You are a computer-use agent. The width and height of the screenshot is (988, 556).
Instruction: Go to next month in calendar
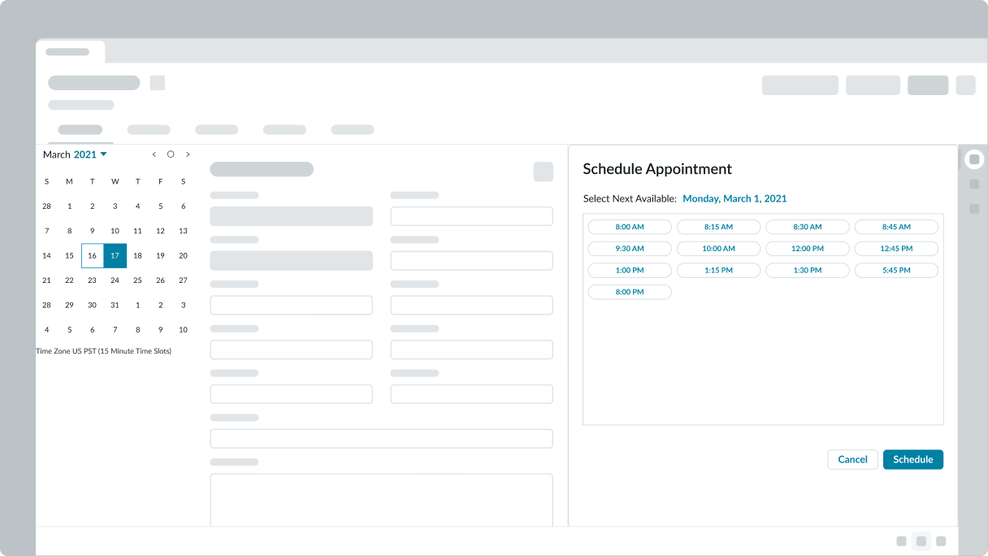tap(188, 154)
